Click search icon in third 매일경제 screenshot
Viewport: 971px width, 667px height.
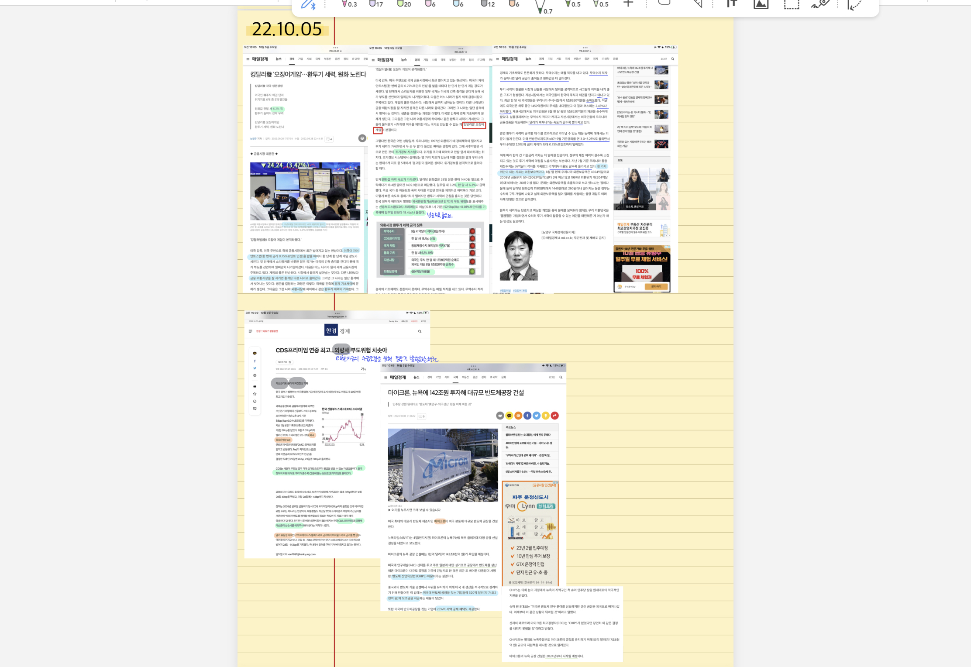[x=673, y=59]
